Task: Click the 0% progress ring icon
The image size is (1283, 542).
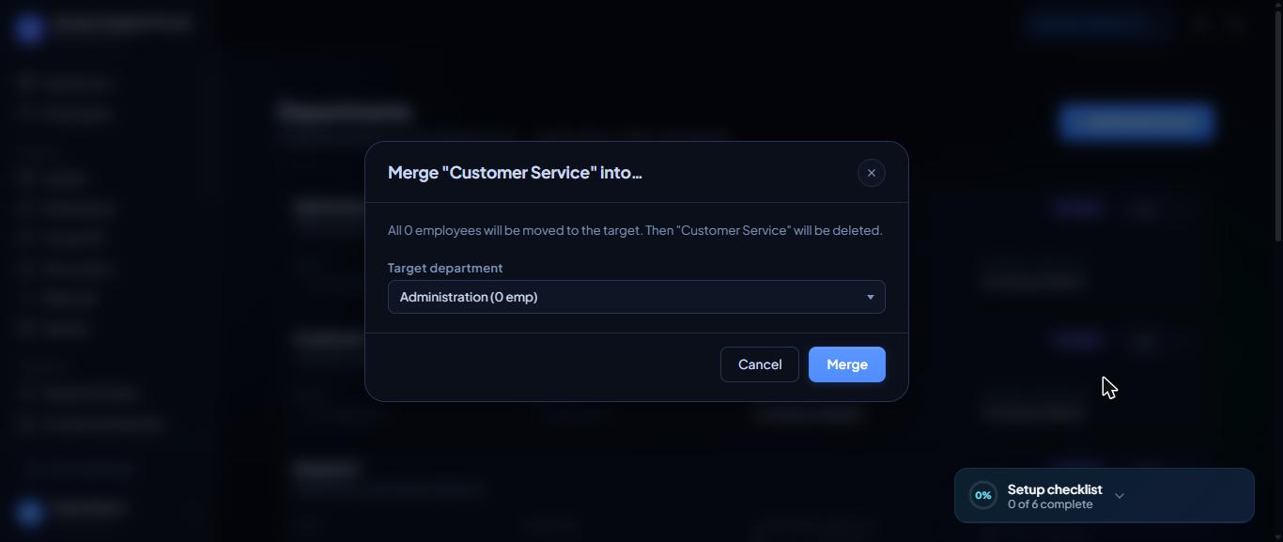Action: (983, 495)
